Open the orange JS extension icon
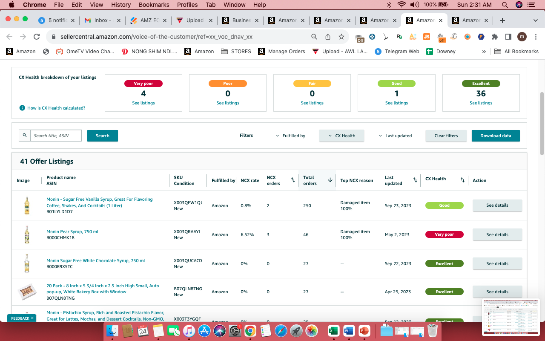Image resolution: width=545 pixels, height=341 pixels. pos(427,37)
